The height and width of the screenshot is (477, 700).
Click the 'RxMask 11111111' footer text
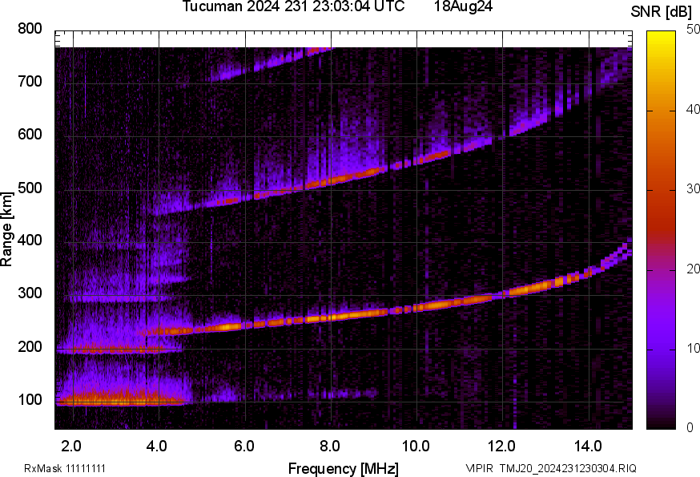65,468
